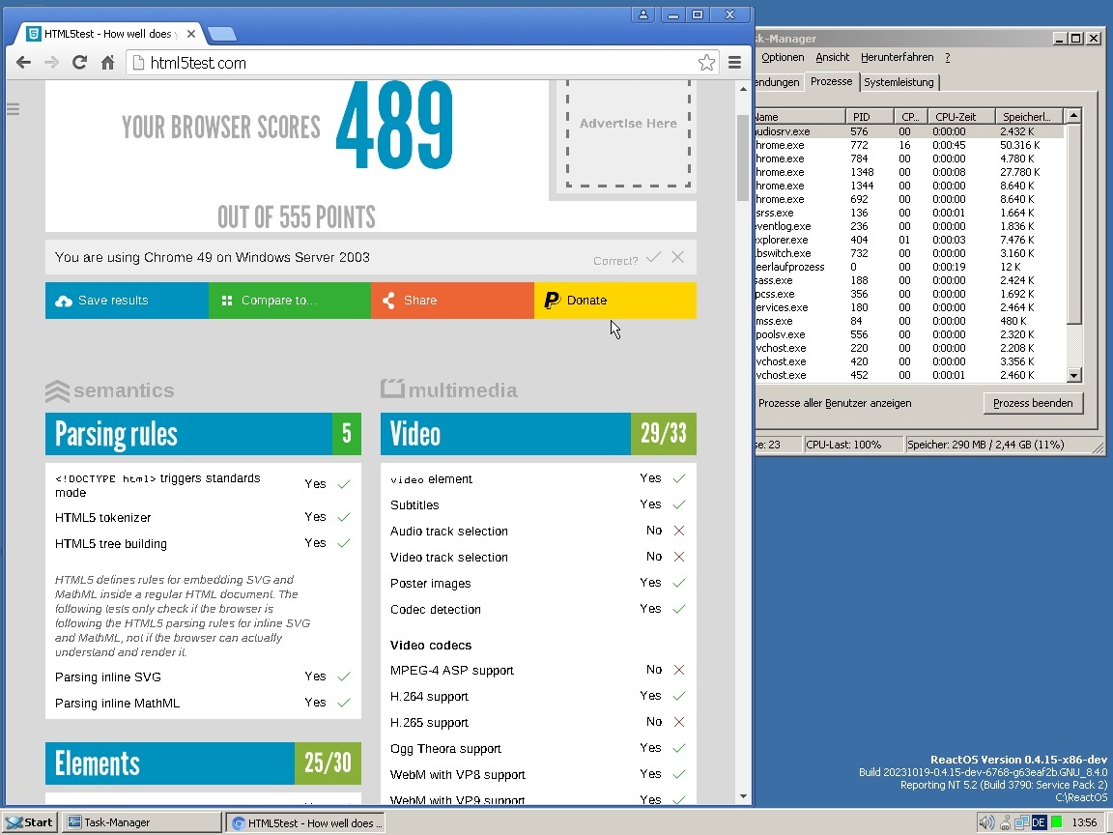This screenshot has height=835, width=1113.
Task: Open a new Chrome tab
Action: pyautogui.click(x=222, y=34)
